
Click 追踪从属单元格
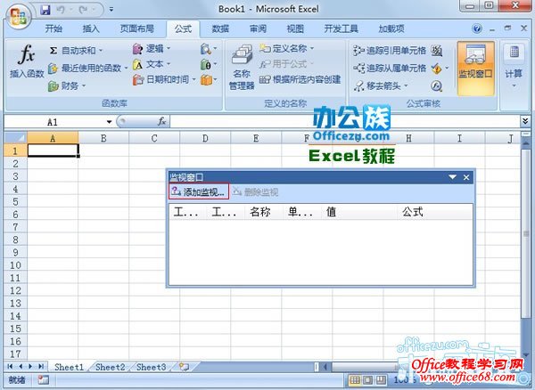click(x=390, y=69)
